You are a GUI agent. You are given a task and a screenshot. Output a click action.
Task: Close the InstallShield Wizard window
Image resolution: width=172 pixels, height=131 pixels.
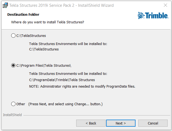(x=165, y=5)
